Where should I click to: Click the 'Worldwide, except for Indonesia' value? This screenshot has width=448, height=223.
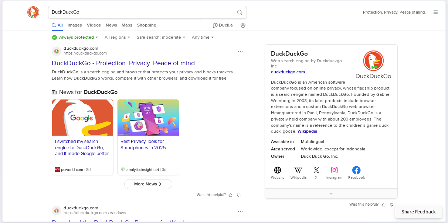pos(333,149)
